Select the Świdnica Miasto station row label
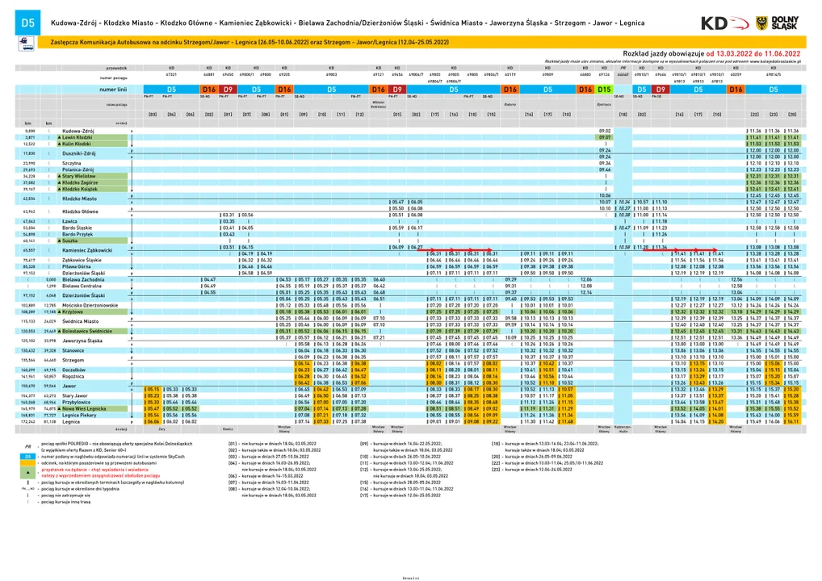 pyautogui.click(x=80, y=322)
